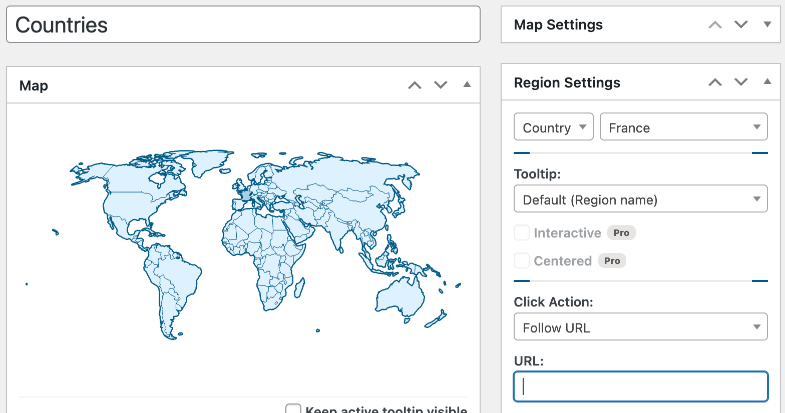785x413 pixels.
Task: Open the Country region type dropdown
Action: tap(553, 127)
